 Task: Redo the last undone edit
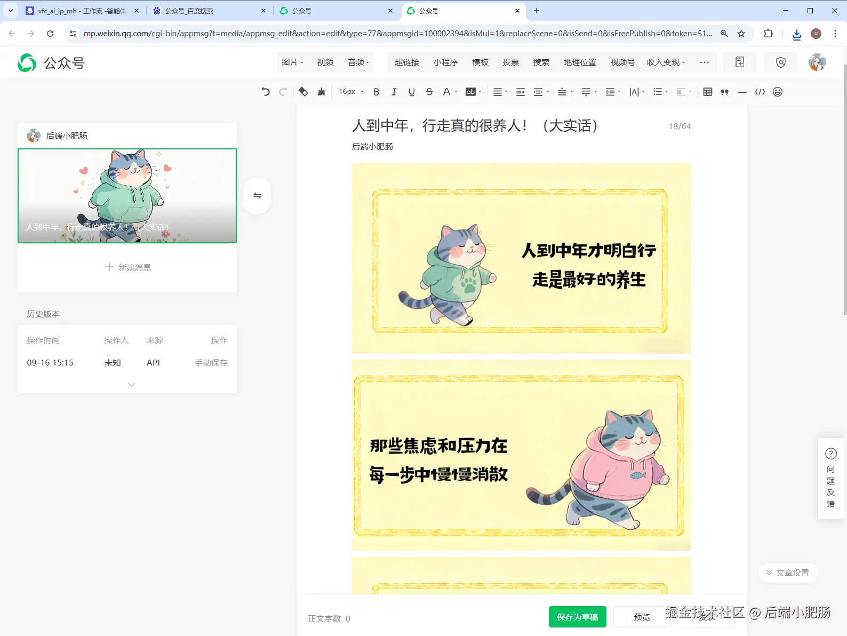pos(283,92)
